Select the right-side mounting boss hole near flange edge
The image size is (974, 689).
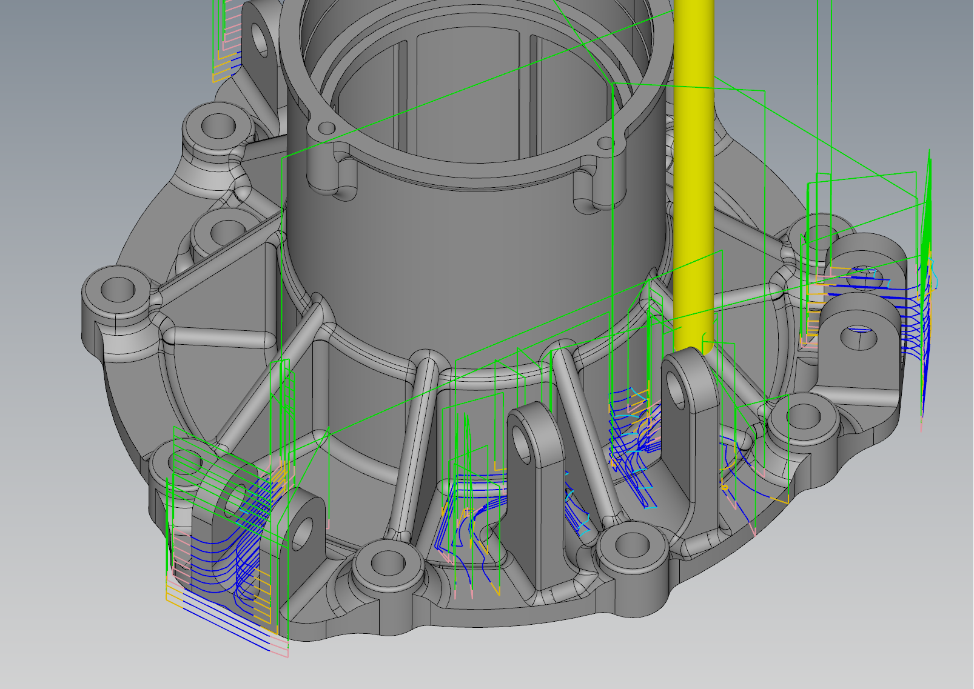click(x=804, y=416)
